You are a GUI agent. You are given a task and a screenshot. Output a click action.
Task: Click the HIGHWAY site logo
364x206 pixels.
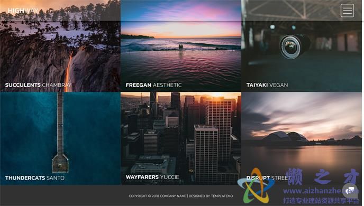[x=23, y=11]
